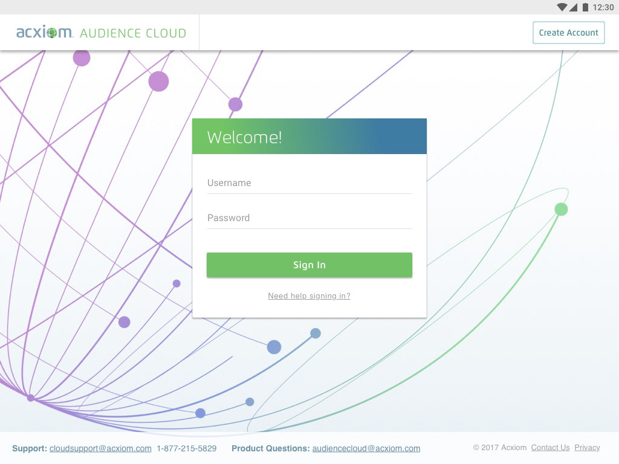Click the Welcome! card header
Screen dimensions: 619x464
click(x=309, y=137)
